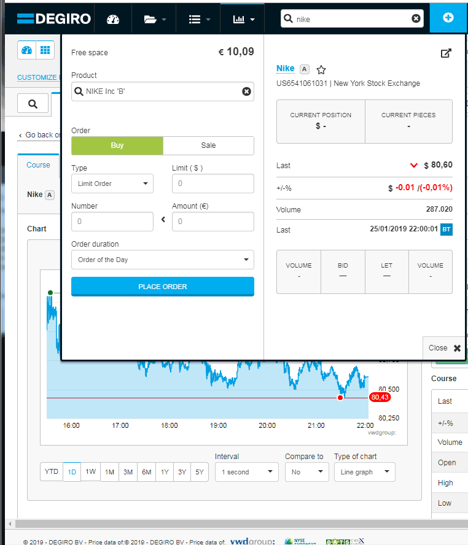
Task: Select the Sale order option
Action: (x=208, y=145)
